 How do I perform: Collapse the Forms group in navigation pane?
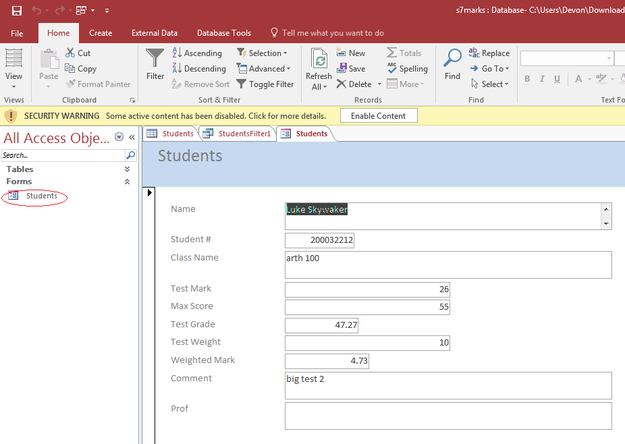(x=127, y=182)
